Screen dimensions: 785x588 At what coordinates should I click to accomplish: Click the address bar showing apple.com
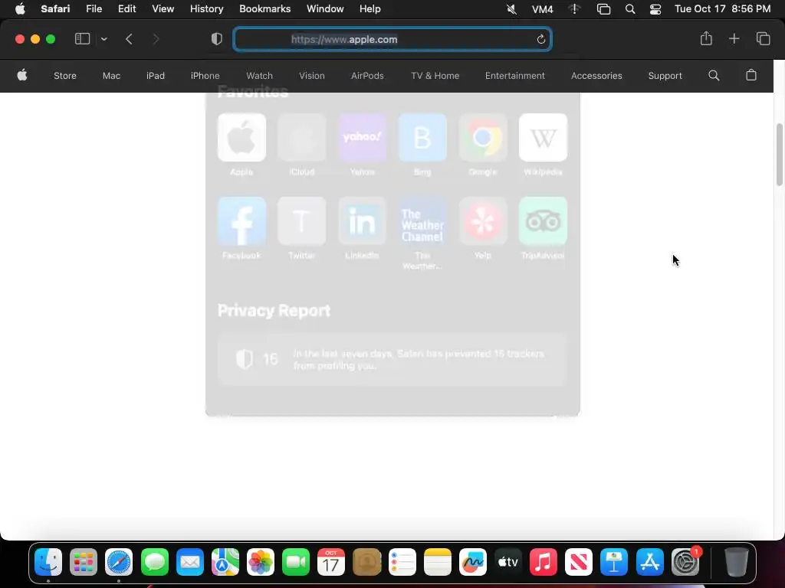(392, 39)
